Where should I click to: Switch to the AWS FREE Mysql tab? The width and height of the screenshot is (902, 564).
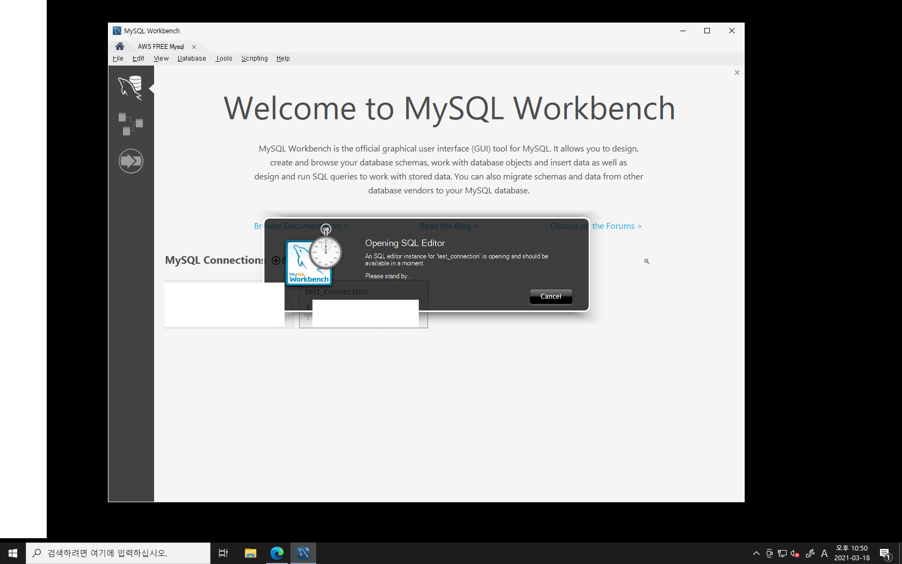pyautogui.click(x=161, y=47)
